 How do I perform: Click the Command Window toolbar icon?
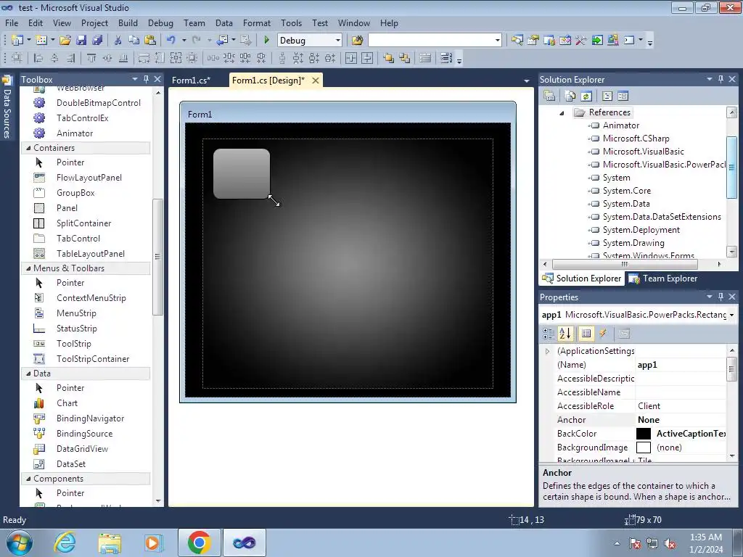click(629, 41)
